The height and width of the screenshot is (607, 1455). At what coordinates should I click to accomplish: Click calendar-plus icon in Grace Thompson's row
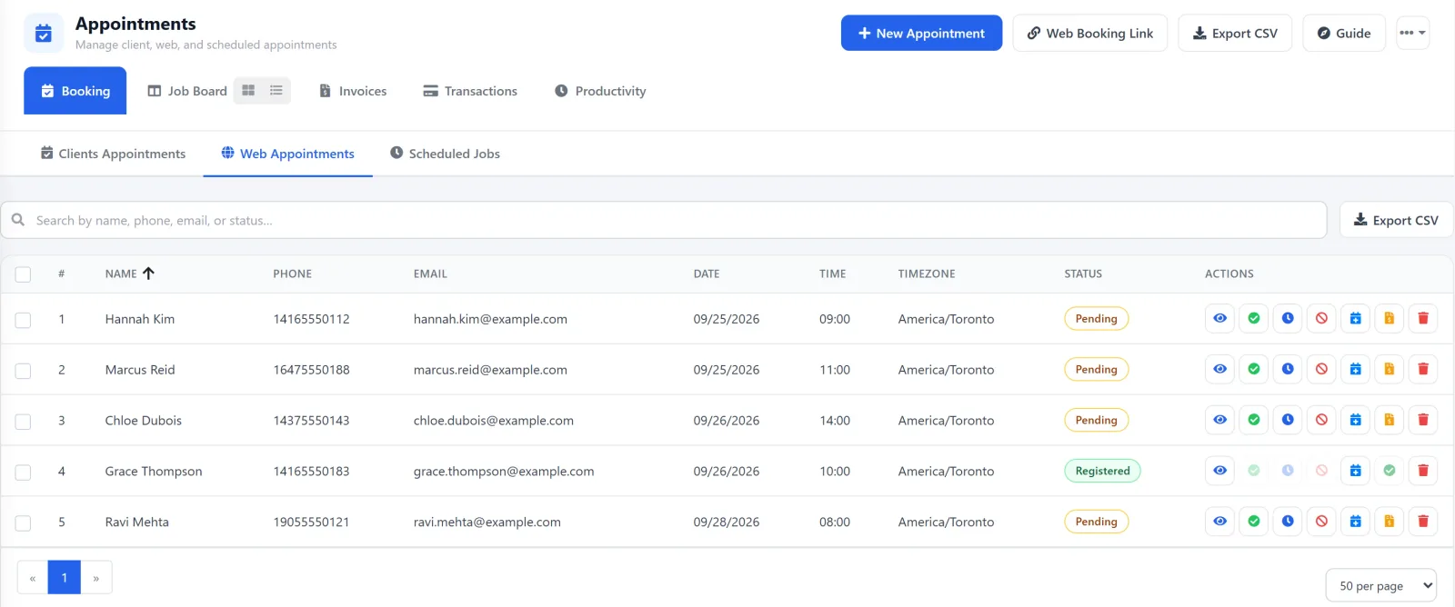(1355, 472)
